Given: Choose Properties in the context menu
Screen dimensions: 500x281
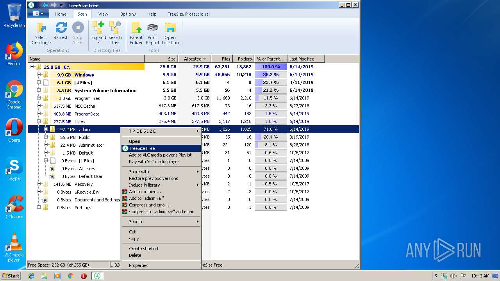Looking at the screenshot, I should point(161,265).
